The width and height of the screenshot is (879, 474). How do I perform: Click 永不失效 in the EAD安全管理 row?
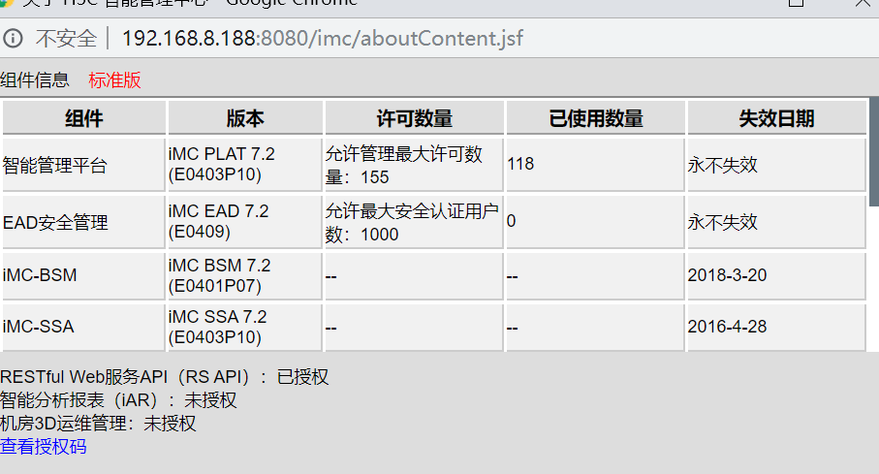point(723,222)
